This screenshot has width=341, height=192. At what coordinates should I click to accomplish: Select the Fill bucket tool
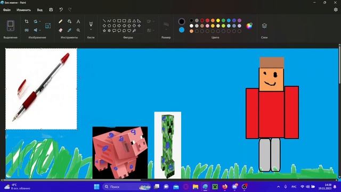click(x=69, y=21)
